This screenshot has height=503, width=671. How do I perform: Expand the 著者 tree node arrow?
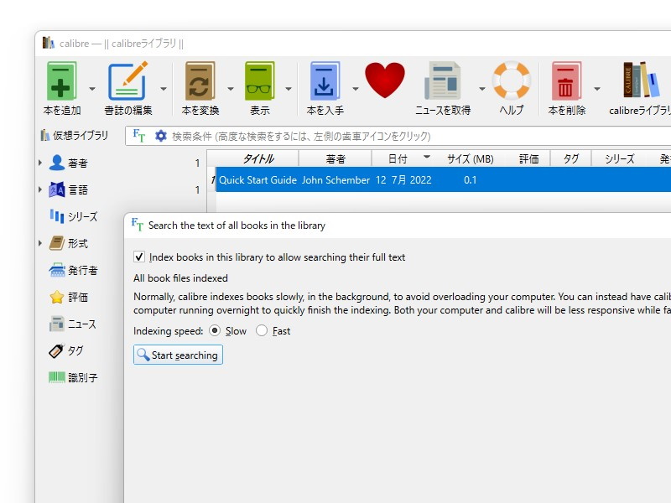(39, 163)
